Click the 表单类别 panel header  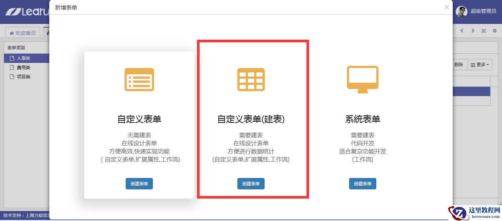(16, 48)
